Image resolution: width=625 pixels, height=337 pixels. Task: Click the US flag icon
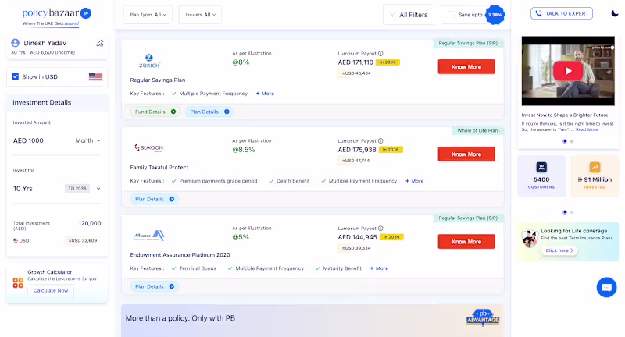pyautogui.click(x=95, y=76)
